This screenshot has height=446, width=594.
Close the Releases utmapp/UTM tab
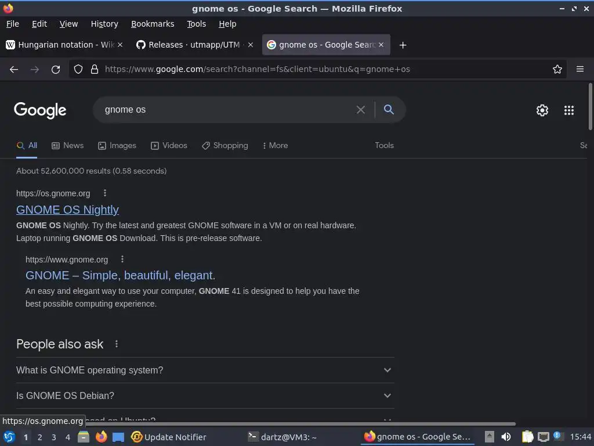click(251, 45)
